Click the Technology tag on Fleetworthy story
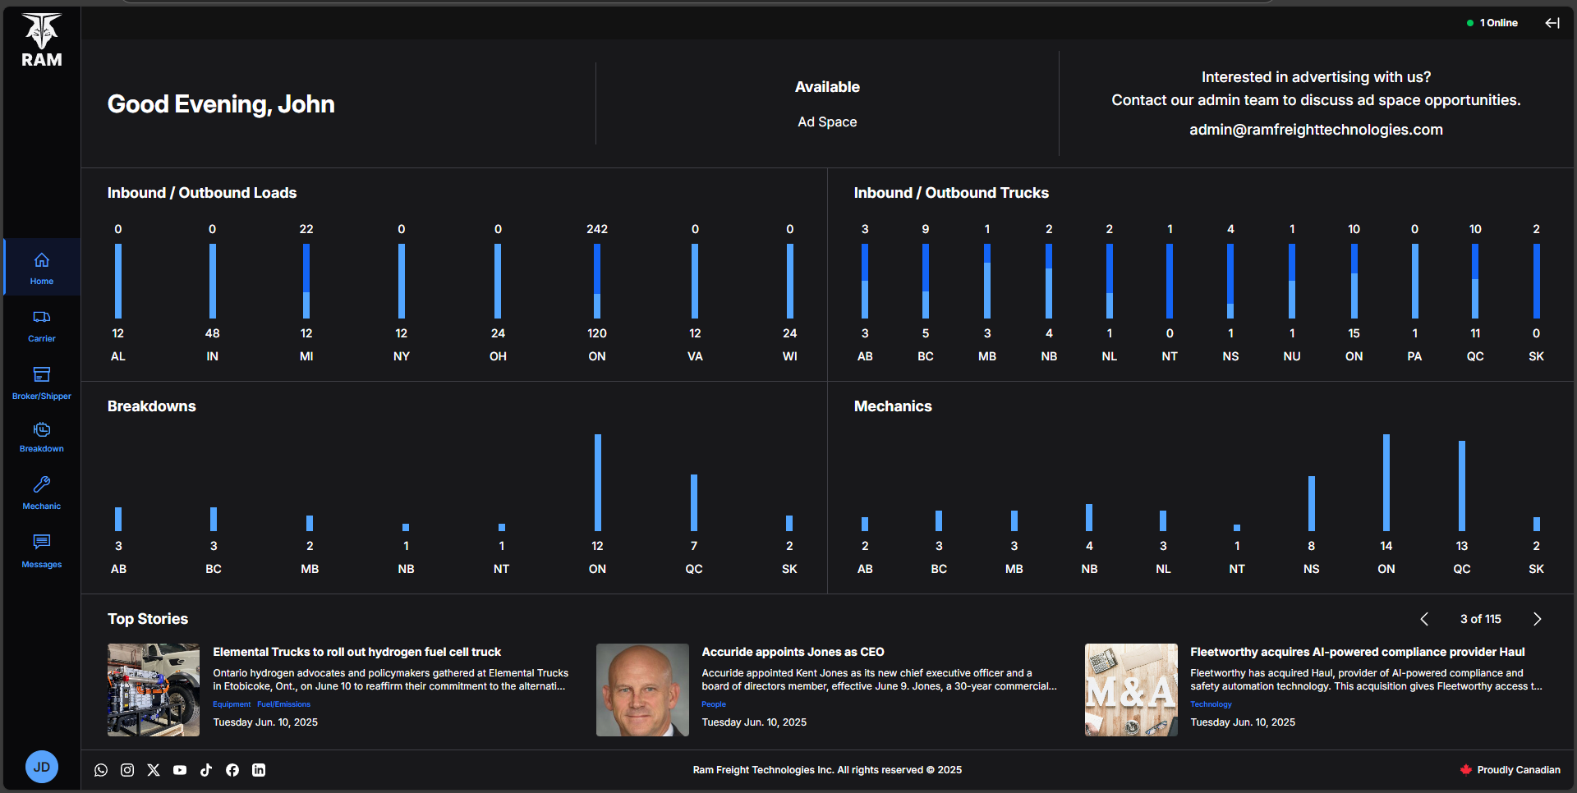This screenshot has height=793, width=1577. 1211,704
